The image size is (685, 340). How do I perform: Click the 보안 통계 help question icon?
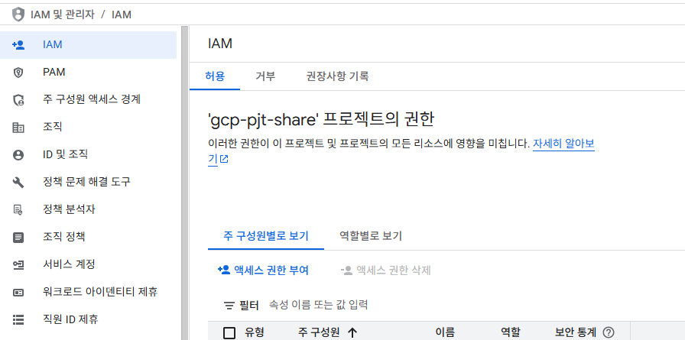pyautogui.click(x=608, y=333)
